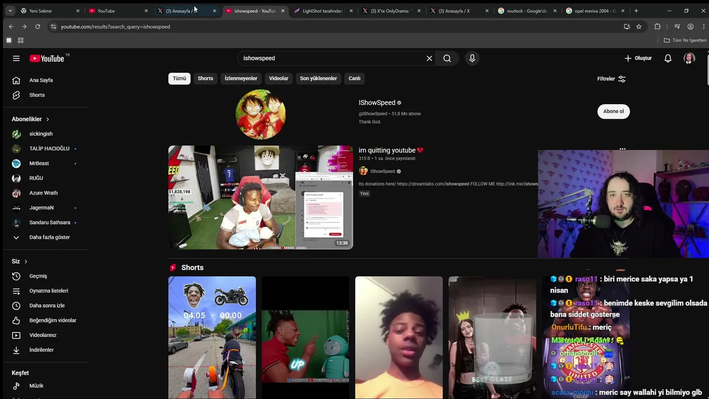This screenshot has height=399, width=709.
Task: Play the im quitting youtube video thumbnail
Action: [x=260, y=197]
